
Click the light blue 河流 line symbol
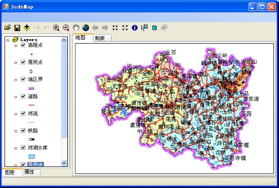click(x=32, y=122)
